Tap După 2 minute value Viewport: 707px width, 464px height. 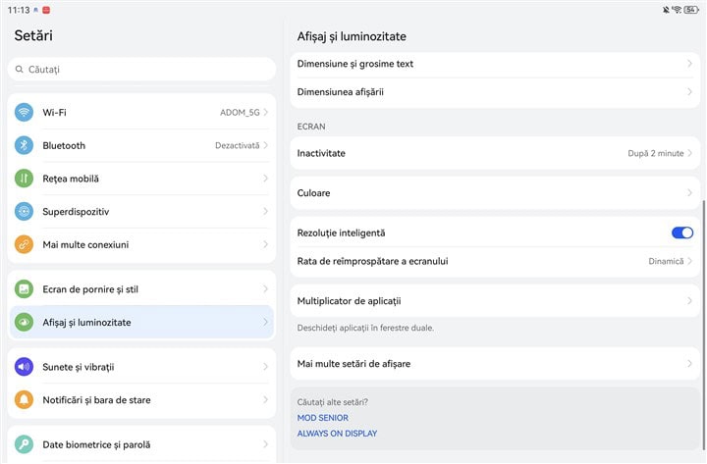tap(656, 153)
